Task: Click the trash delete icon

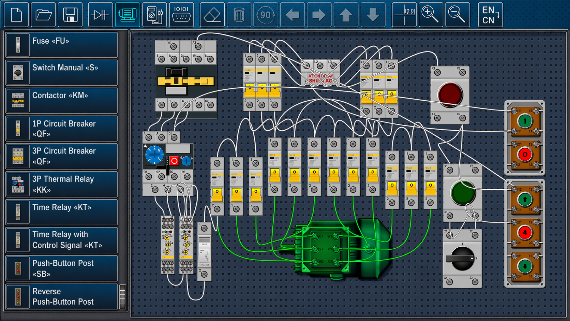Action: pos(239,15)
